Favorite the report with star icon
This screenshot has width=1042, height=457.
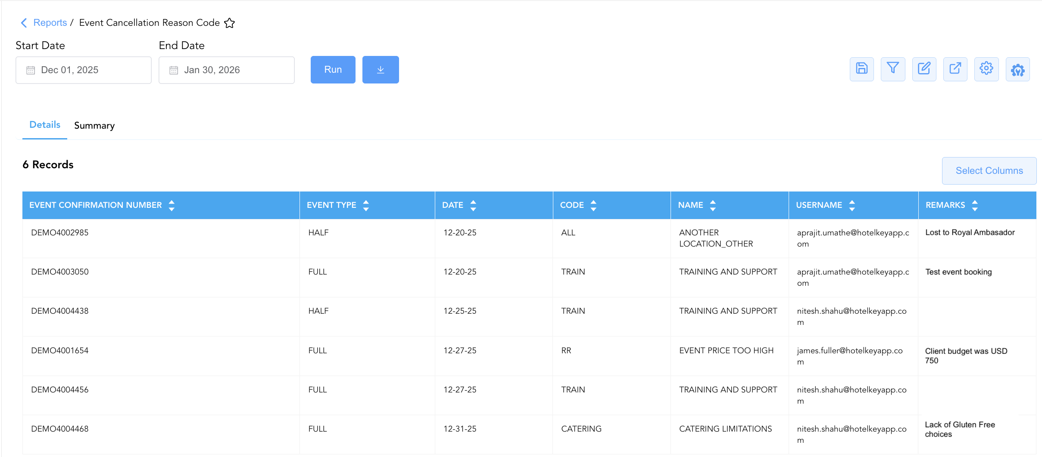click(x=230, y=23)
